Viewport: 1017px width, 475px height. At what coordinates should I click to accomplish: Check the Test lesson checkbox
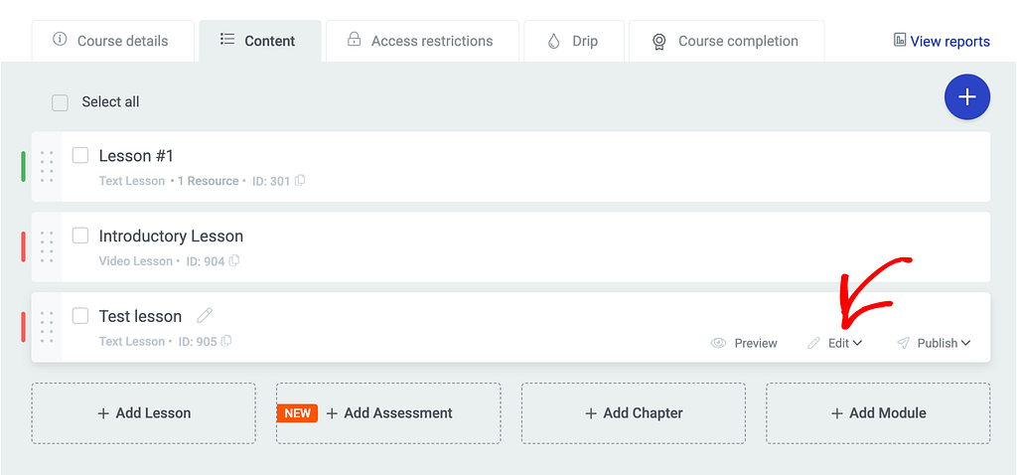coord(80,316)
